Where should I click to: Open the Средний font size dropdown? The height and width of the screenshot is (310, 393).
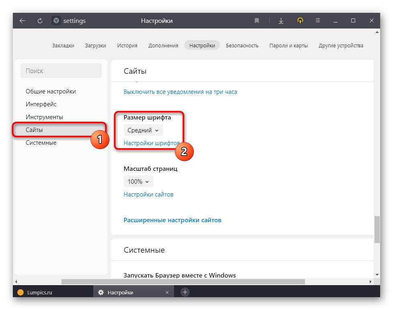pyautogui.click(x=143, y=130)
